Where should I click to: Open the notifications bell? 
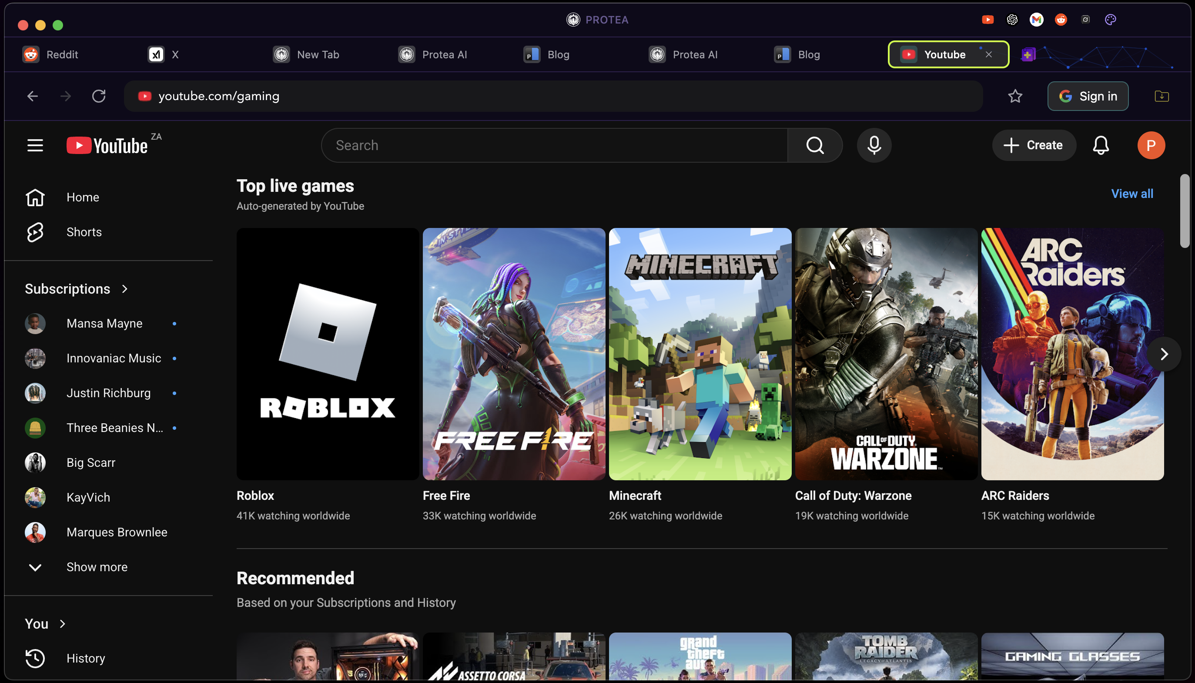[x=1100, y=145]
